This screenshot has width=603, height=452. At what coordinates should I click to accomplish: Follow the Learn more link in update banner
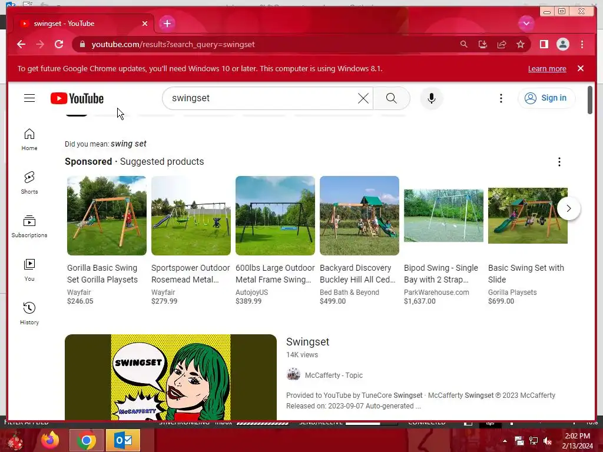(x=547, y=68)
